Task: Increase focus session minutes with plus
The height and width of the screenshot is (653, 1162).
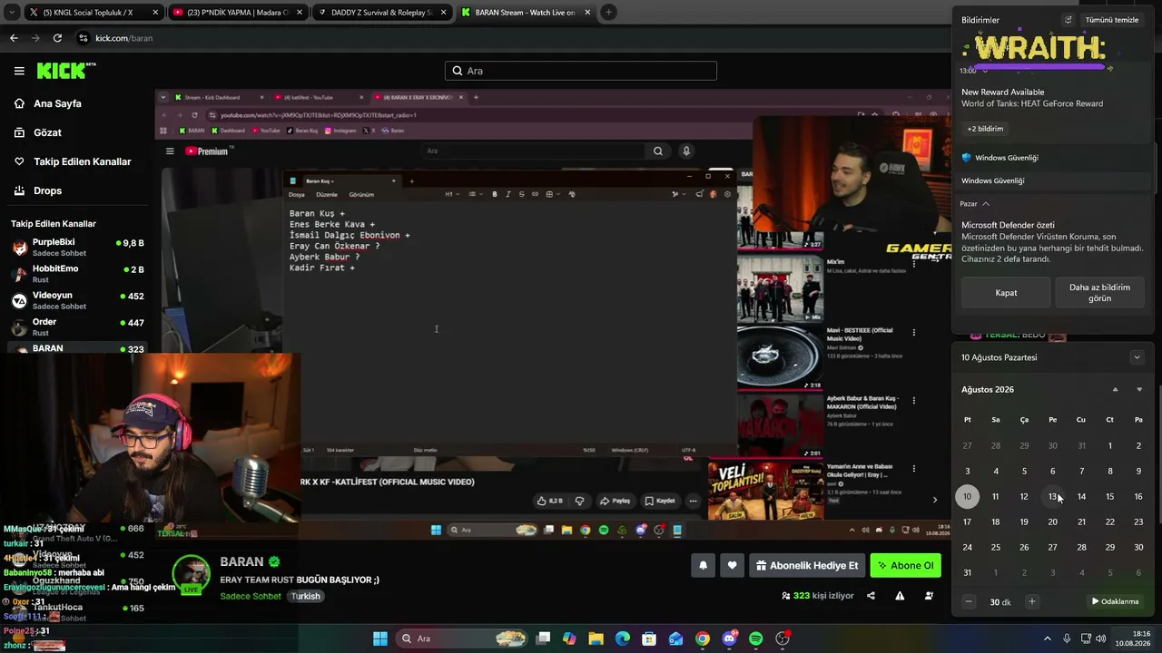Action: click(x=1031, y=601)
